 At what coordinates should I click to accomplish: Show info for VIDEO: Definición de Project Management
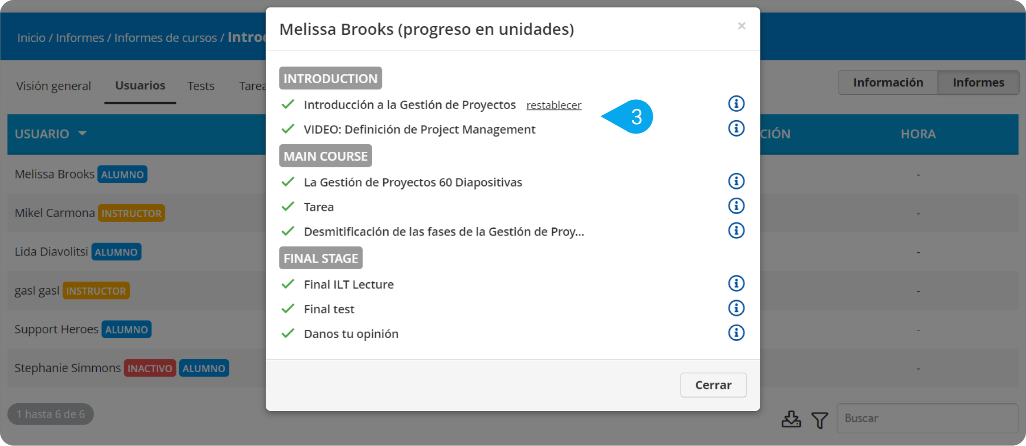(x=736, y=129)
